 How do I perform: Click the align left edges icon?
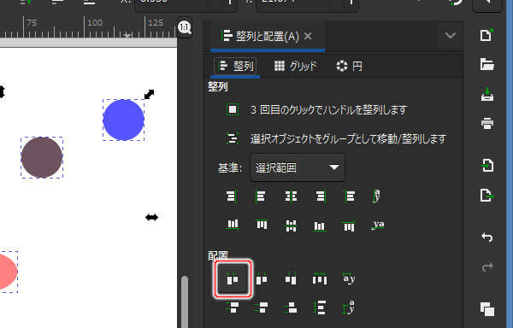(x=261, y=196)
